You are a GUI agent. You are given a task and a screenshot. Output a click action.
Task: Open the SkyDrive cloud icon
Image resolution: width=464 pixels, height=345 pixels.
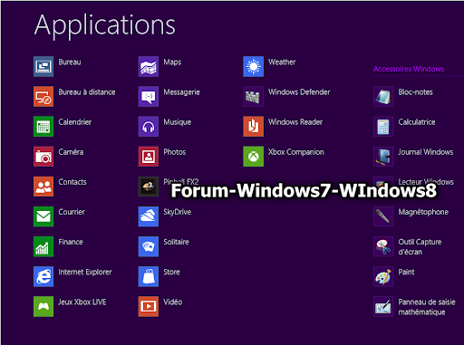[x=149, y=216]
